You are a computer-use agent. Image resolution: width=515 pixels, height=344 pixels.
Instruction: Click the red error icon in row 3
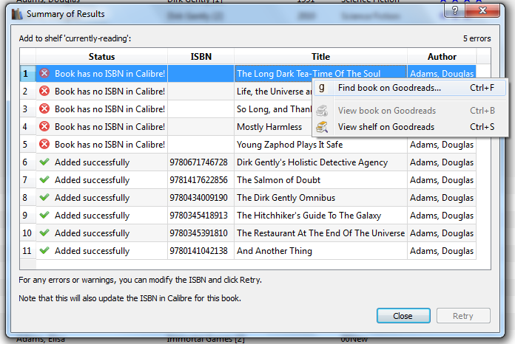[44, 109]
